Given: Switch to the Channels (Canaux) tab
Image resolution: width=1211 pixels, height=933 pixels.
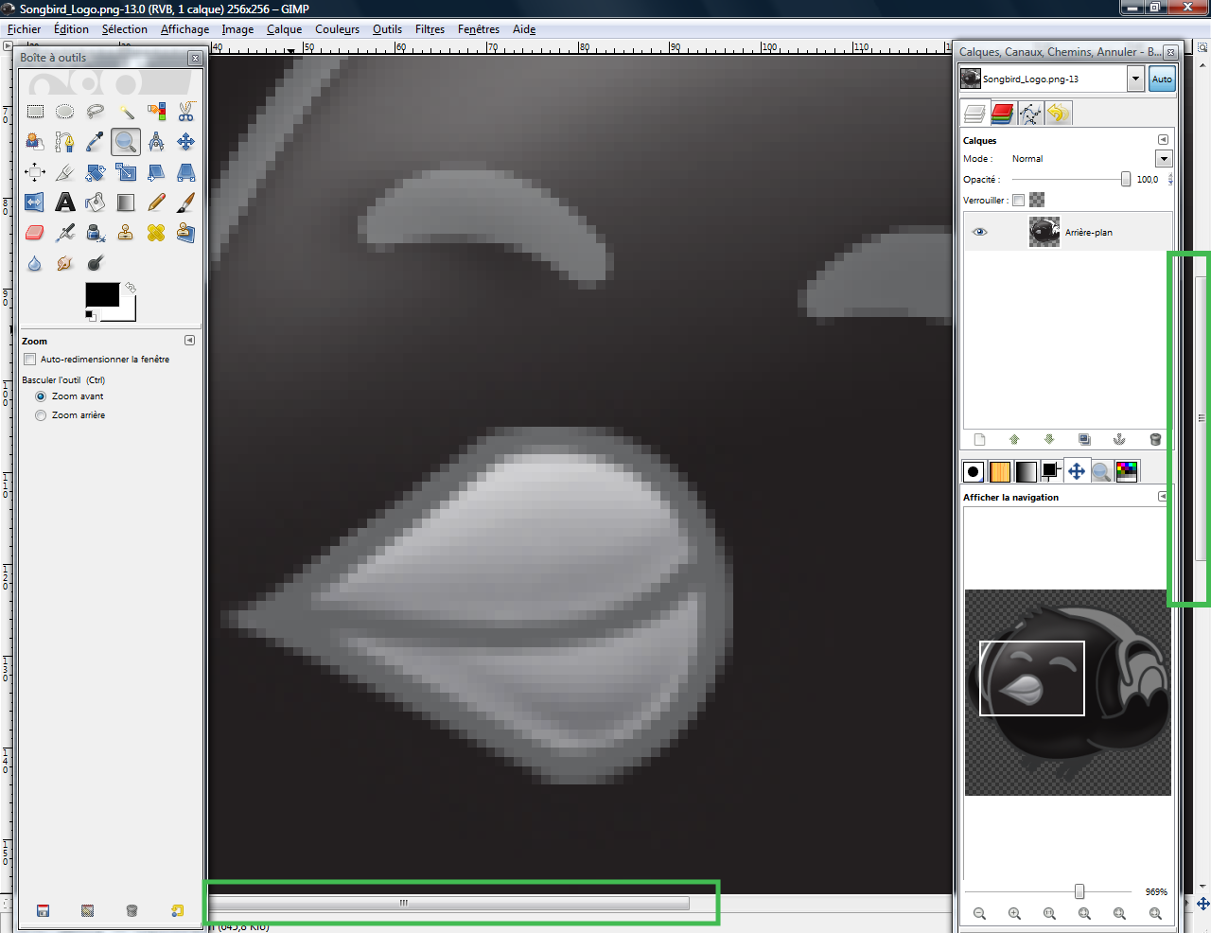Looking at the screenshot, I should coord(1003,114).
